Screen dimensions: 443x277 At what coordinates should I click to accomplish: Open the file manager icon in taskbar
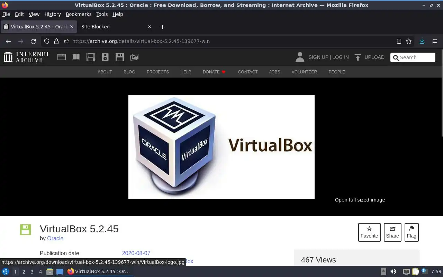pyautogui.click(x=50, y=271)
